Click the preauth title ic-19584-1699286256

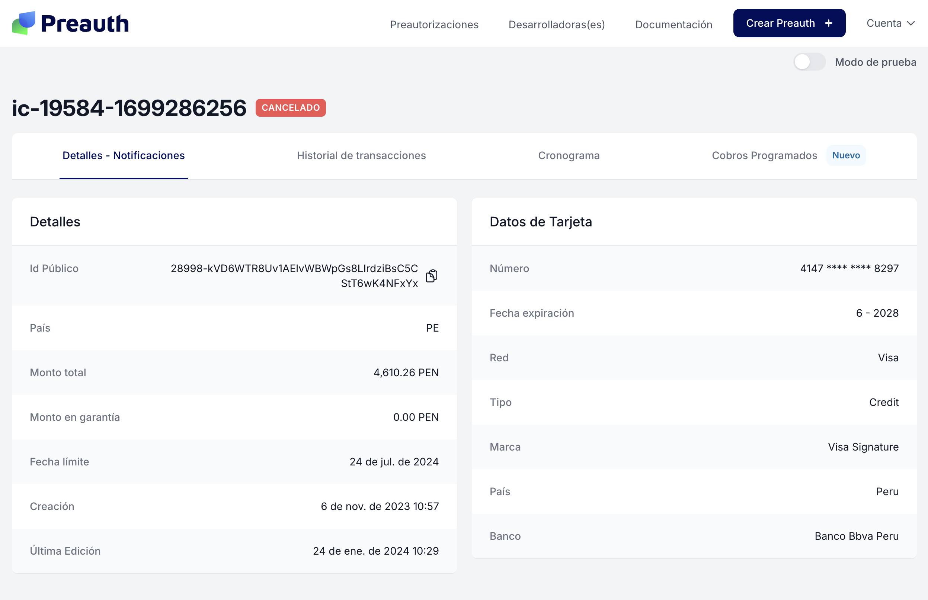[x=129, y=108]
